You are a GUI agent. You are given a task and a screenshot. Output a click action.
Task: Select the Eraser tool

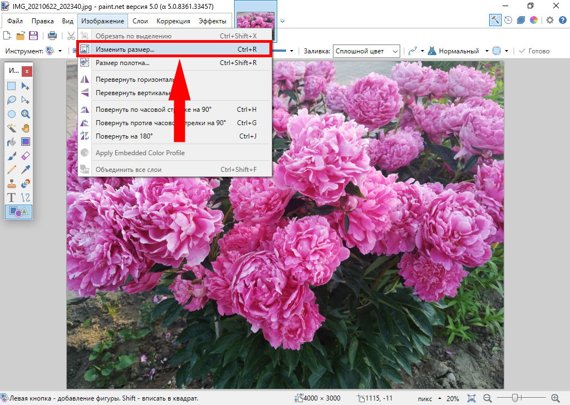tap(26, 156)
